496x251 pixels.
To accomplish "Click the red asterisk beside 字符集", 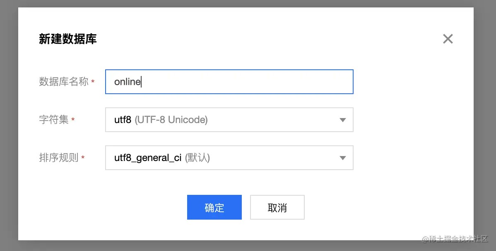I will point(73,119).
